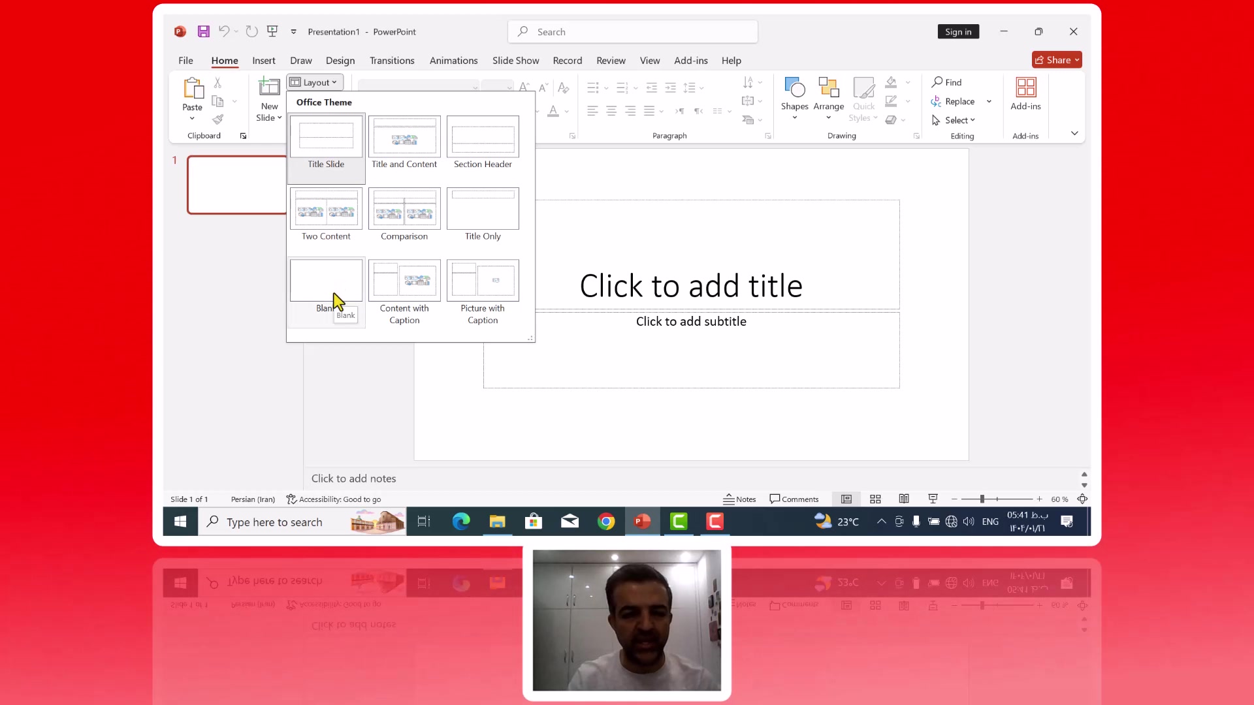Toggle the Comments pane button
This screenshot has height=705, width=1254.
pos(794,499)
